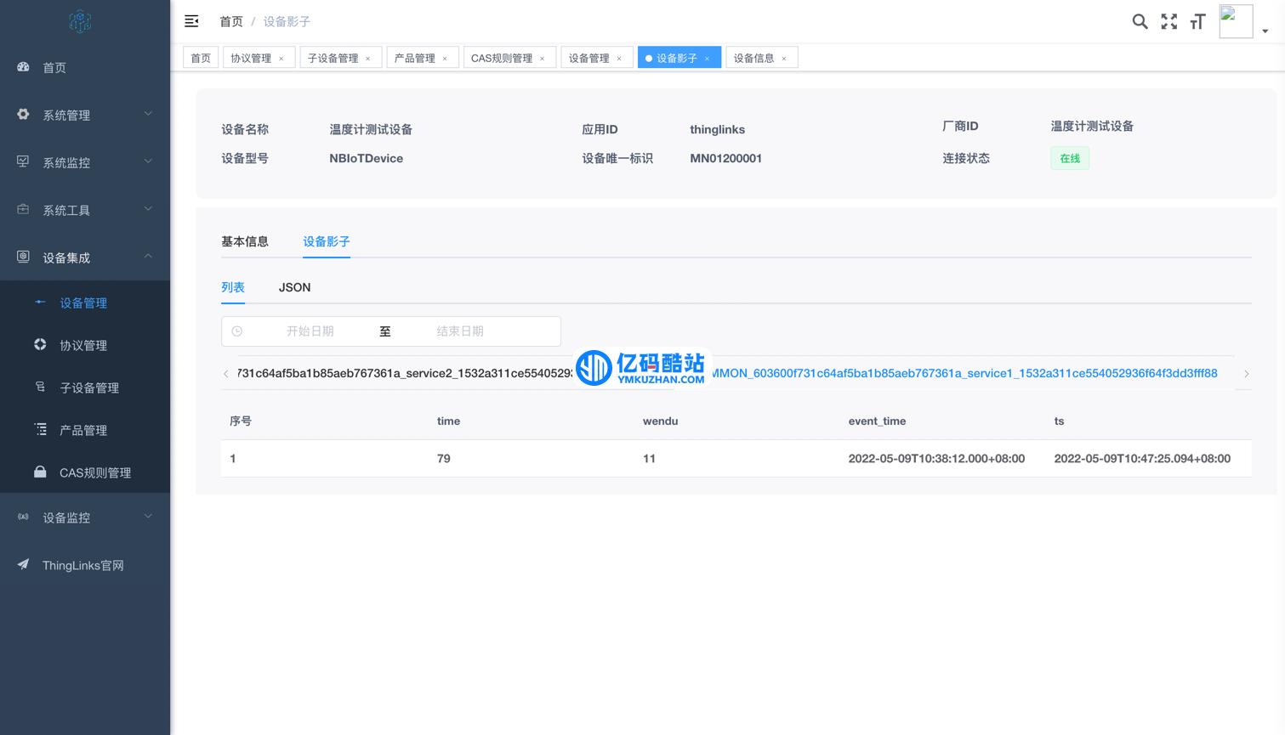
Task: Click the thinglinks application ID value
Action: [717, 129]
